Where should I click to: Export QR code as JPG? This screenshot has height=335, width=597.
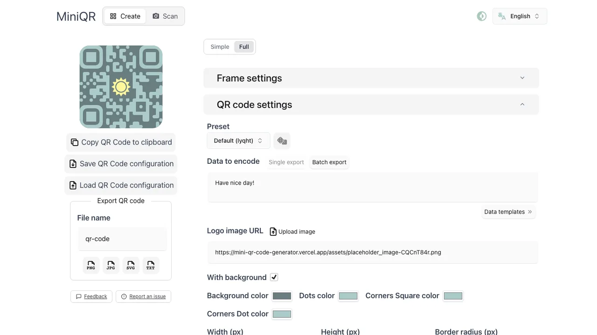[x=111, y=265]
